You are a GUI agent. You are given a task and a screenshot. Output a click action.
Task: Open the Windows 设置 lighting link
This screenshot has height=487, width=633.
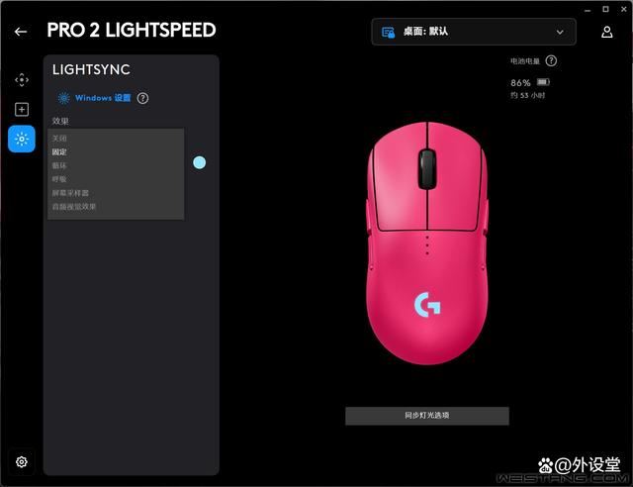(103, 98)
